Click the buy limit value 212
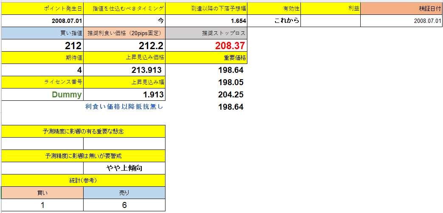 click(x=42, y=45)
